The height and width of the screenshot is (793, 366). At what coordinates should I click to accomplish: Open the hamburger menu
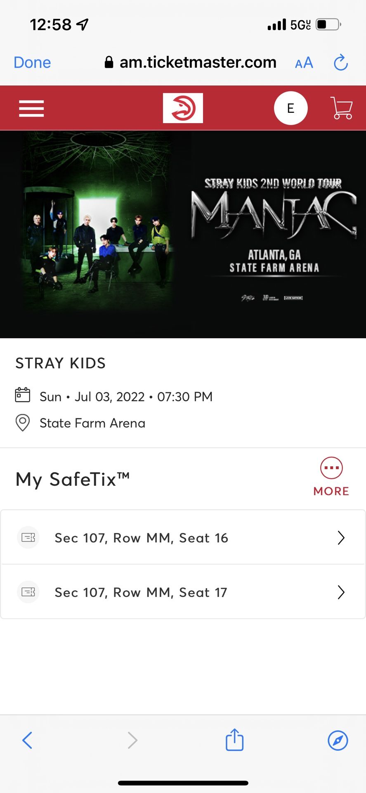tap(31, 108)
